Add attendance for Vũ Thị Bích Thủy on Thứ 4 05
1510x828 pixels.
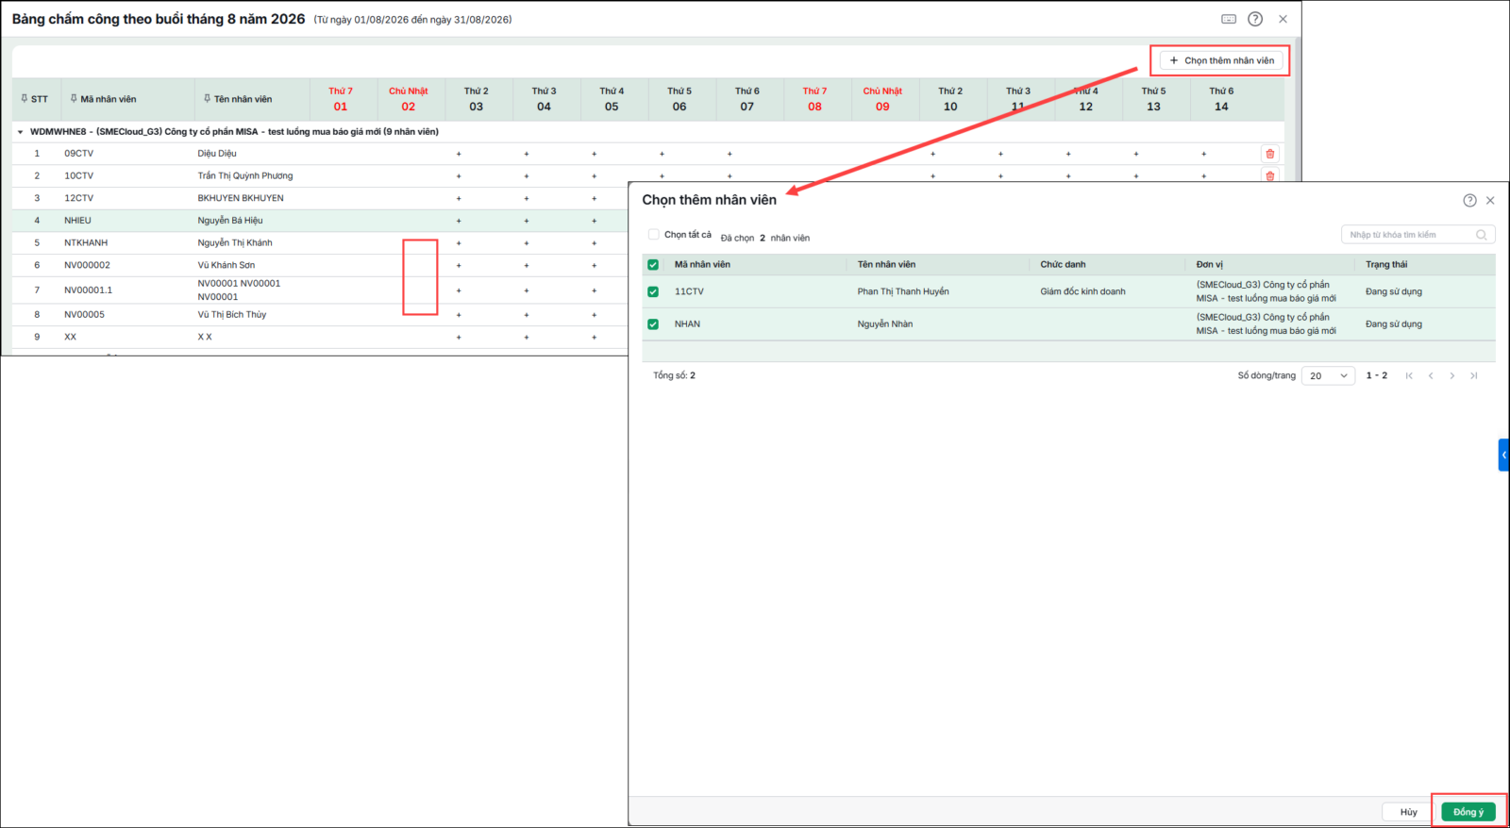click(x=594, y=315)
